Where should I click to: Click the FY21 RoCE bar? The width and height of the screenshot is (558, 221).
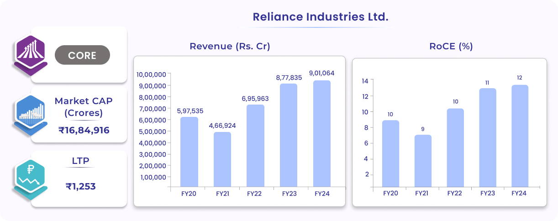tap(423, 161)
